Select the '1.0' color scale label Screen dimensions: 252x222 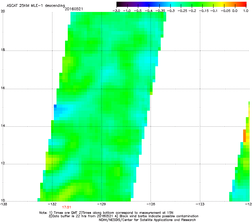(246, 11)
